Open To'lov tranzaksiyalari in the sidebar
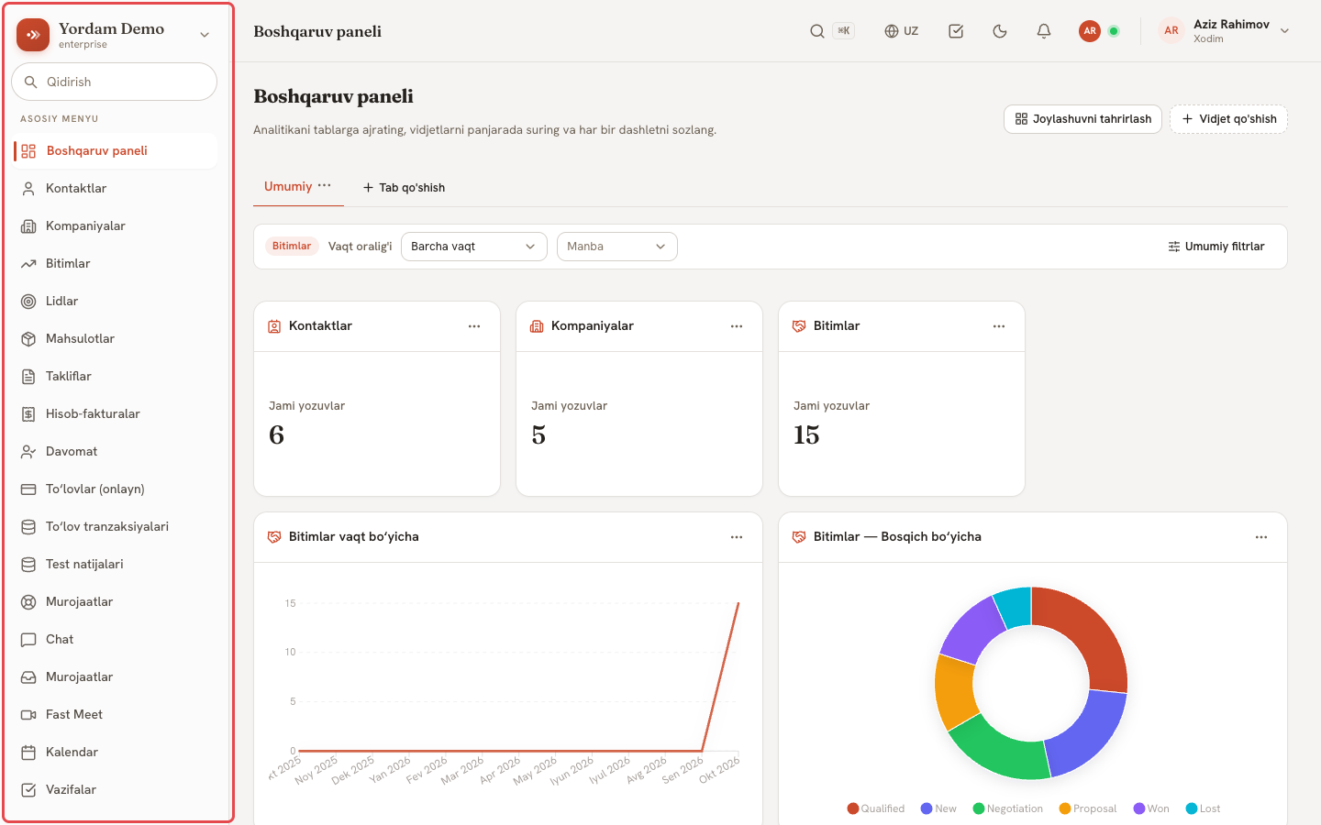The height and width of the screenshot is (825, 1321). (x=115, y=526)
